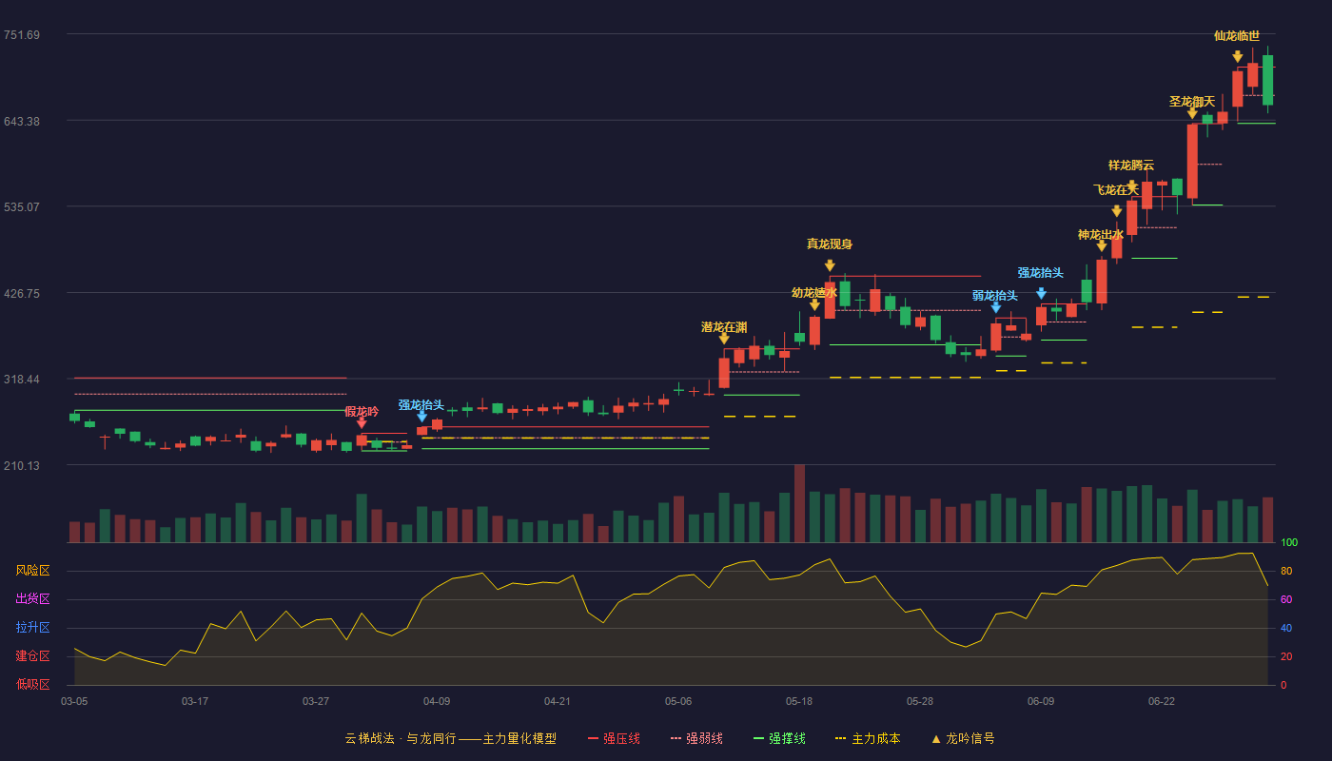Click the green 100 indicator scale label
The width and height of the screenshot is (1332, 761).
(1289, 543)
